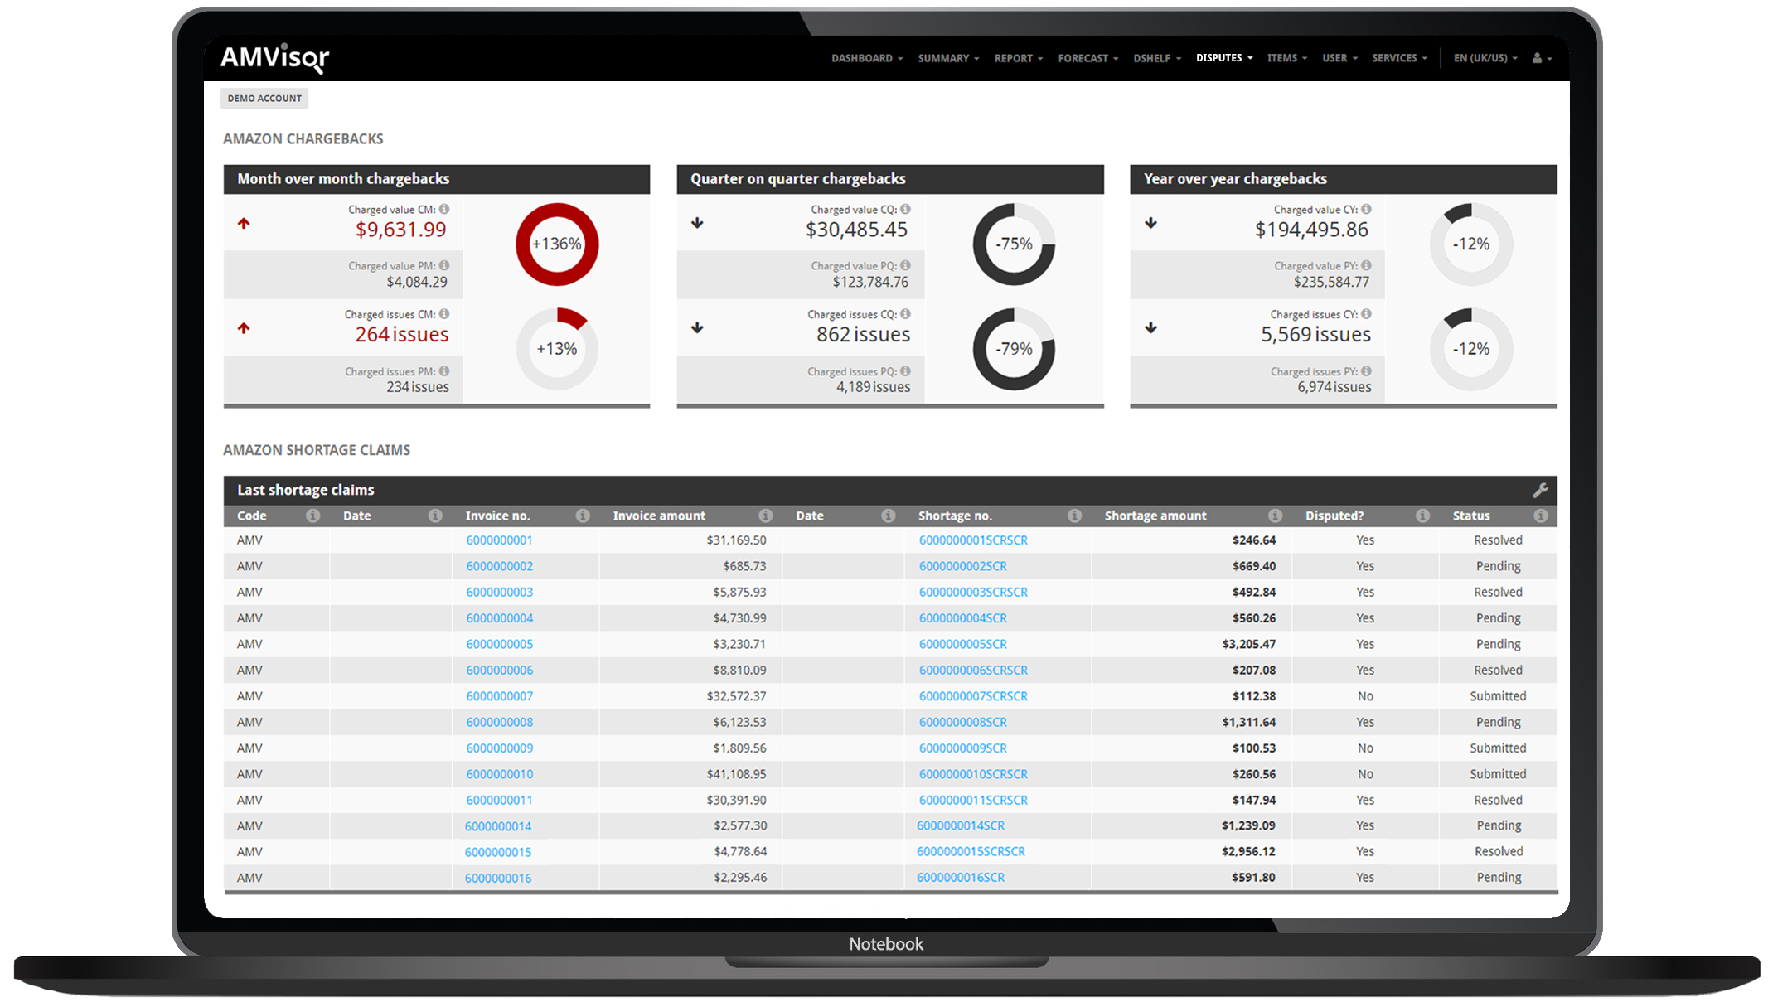
Task: Click the info icon next to Charged issues CQ
Action: coord(907,314)
